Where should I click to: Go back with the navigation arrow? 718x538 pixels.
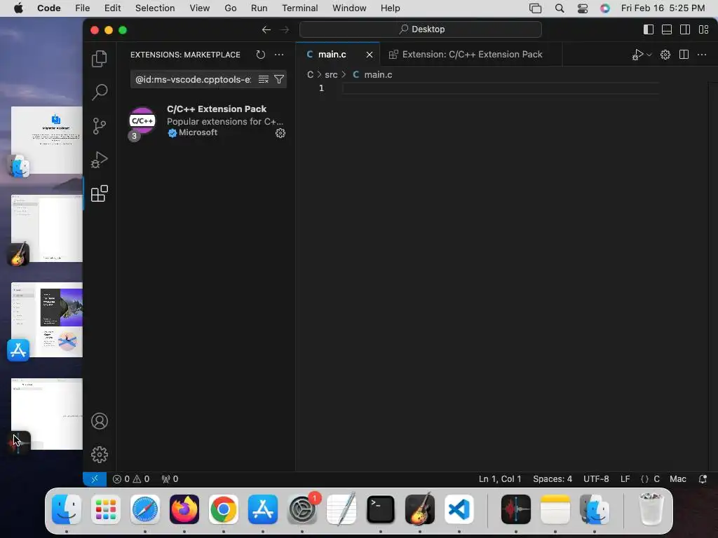266,29
